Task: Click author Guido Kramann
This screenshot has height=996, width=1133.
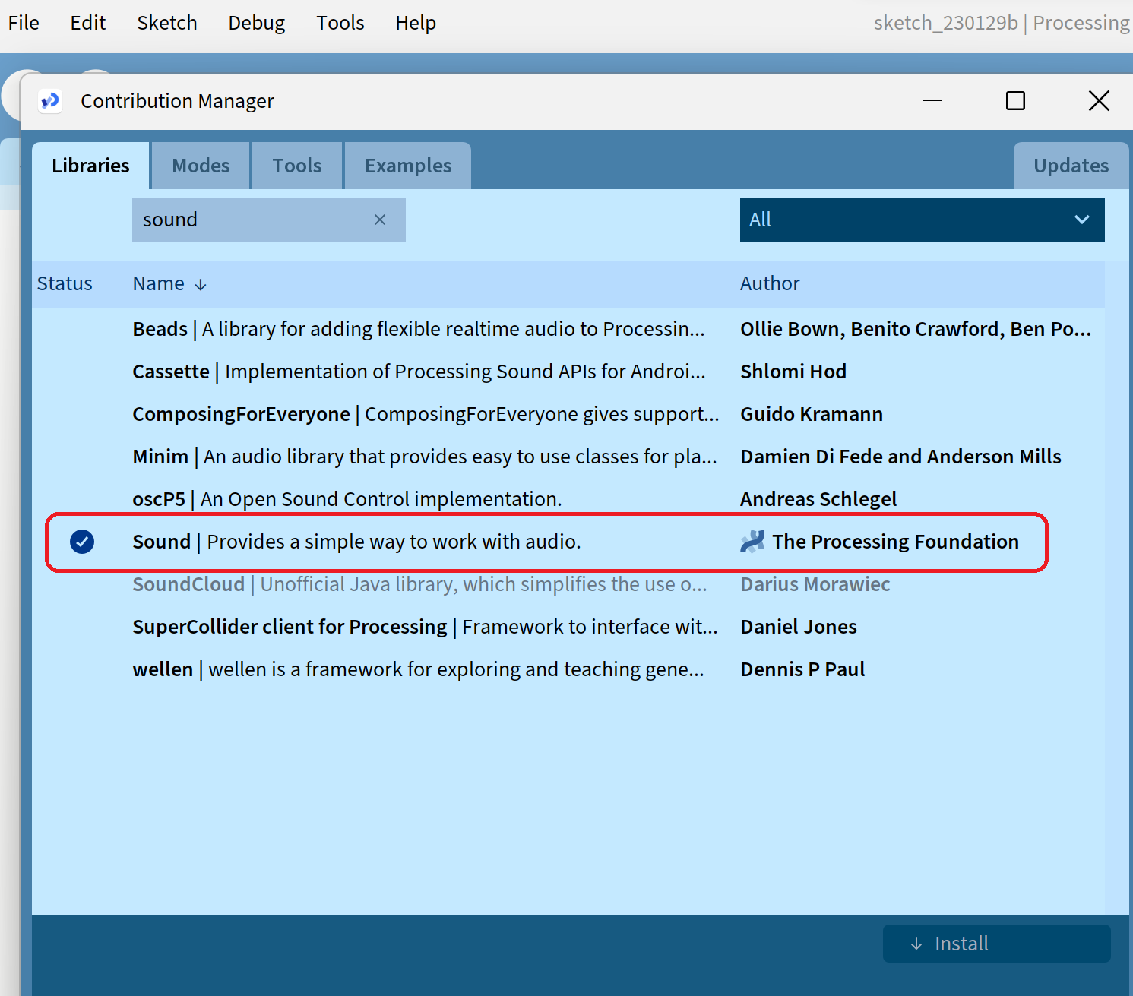Action: point(812,414)
